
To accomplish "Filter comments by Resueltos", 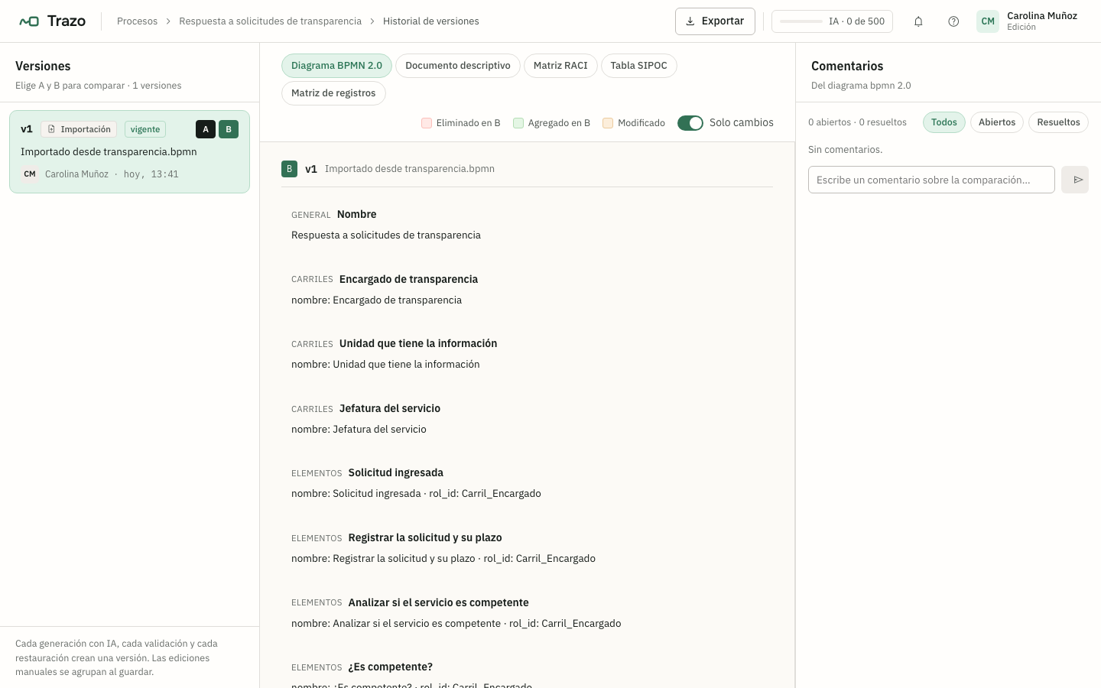I will pyautogui.click(x=1058, y=122).
